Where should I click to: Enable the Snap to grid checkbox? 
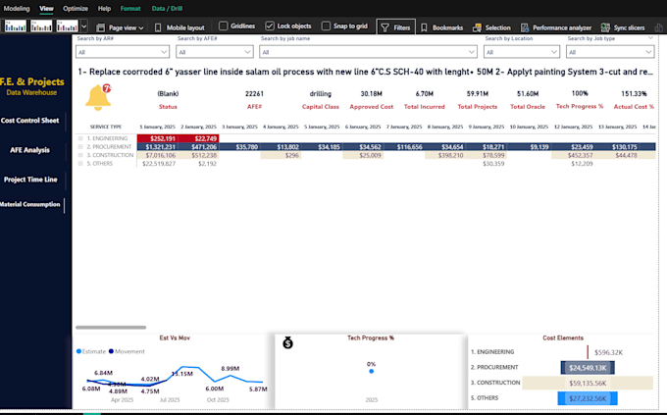click(x=326, y=26)
